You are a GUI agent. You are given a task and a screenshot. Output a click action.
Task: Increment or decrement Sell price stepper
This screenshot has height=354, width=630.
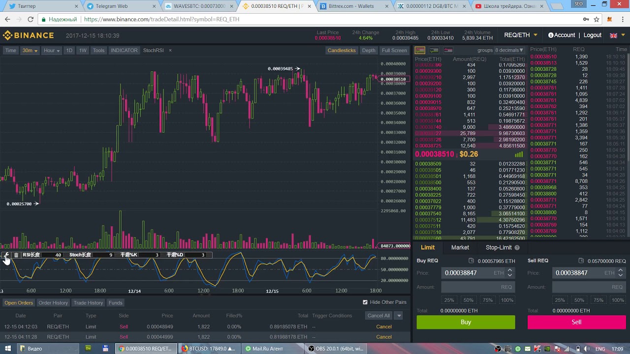pyautogui.click(x=621, y=272)
